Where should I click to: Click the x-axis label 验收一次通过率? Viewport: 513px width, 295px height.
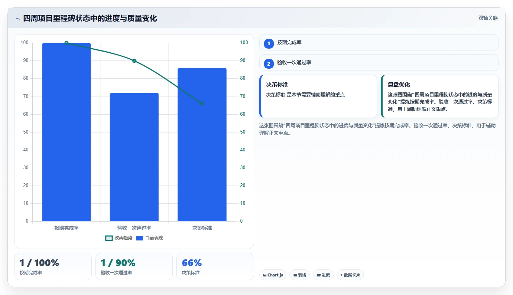(x=134, y=228)
